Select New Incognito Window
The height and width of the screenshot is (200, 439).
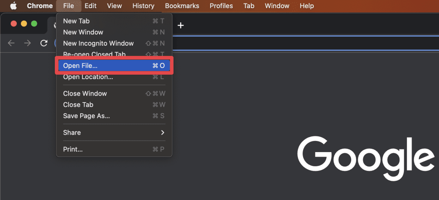click(114, 43)
